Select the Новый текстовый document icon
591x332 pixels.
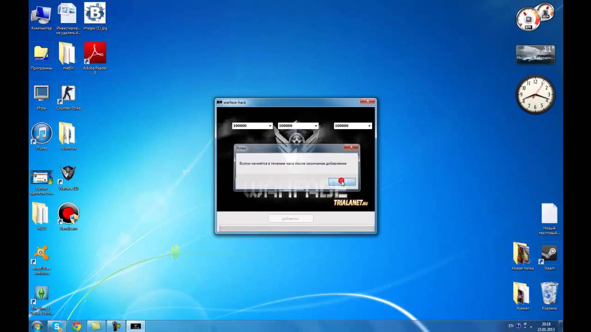[549, 219]
